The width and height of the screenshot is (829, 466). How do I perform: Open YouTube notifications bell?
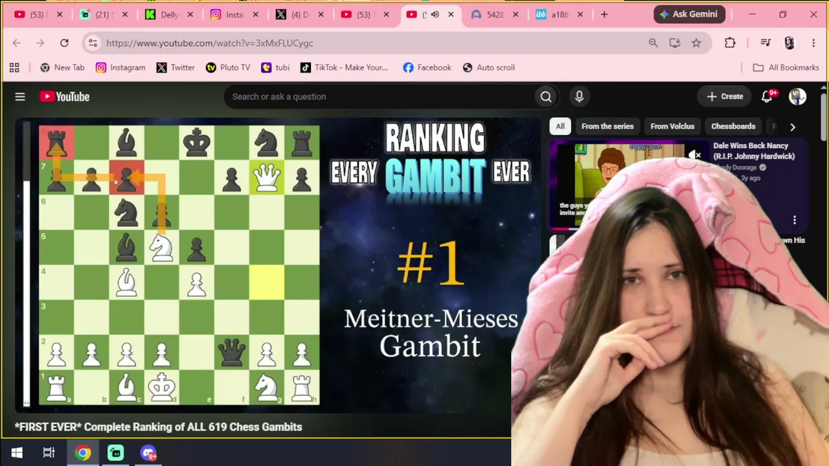pyautogui.click(x=767, y=96)
